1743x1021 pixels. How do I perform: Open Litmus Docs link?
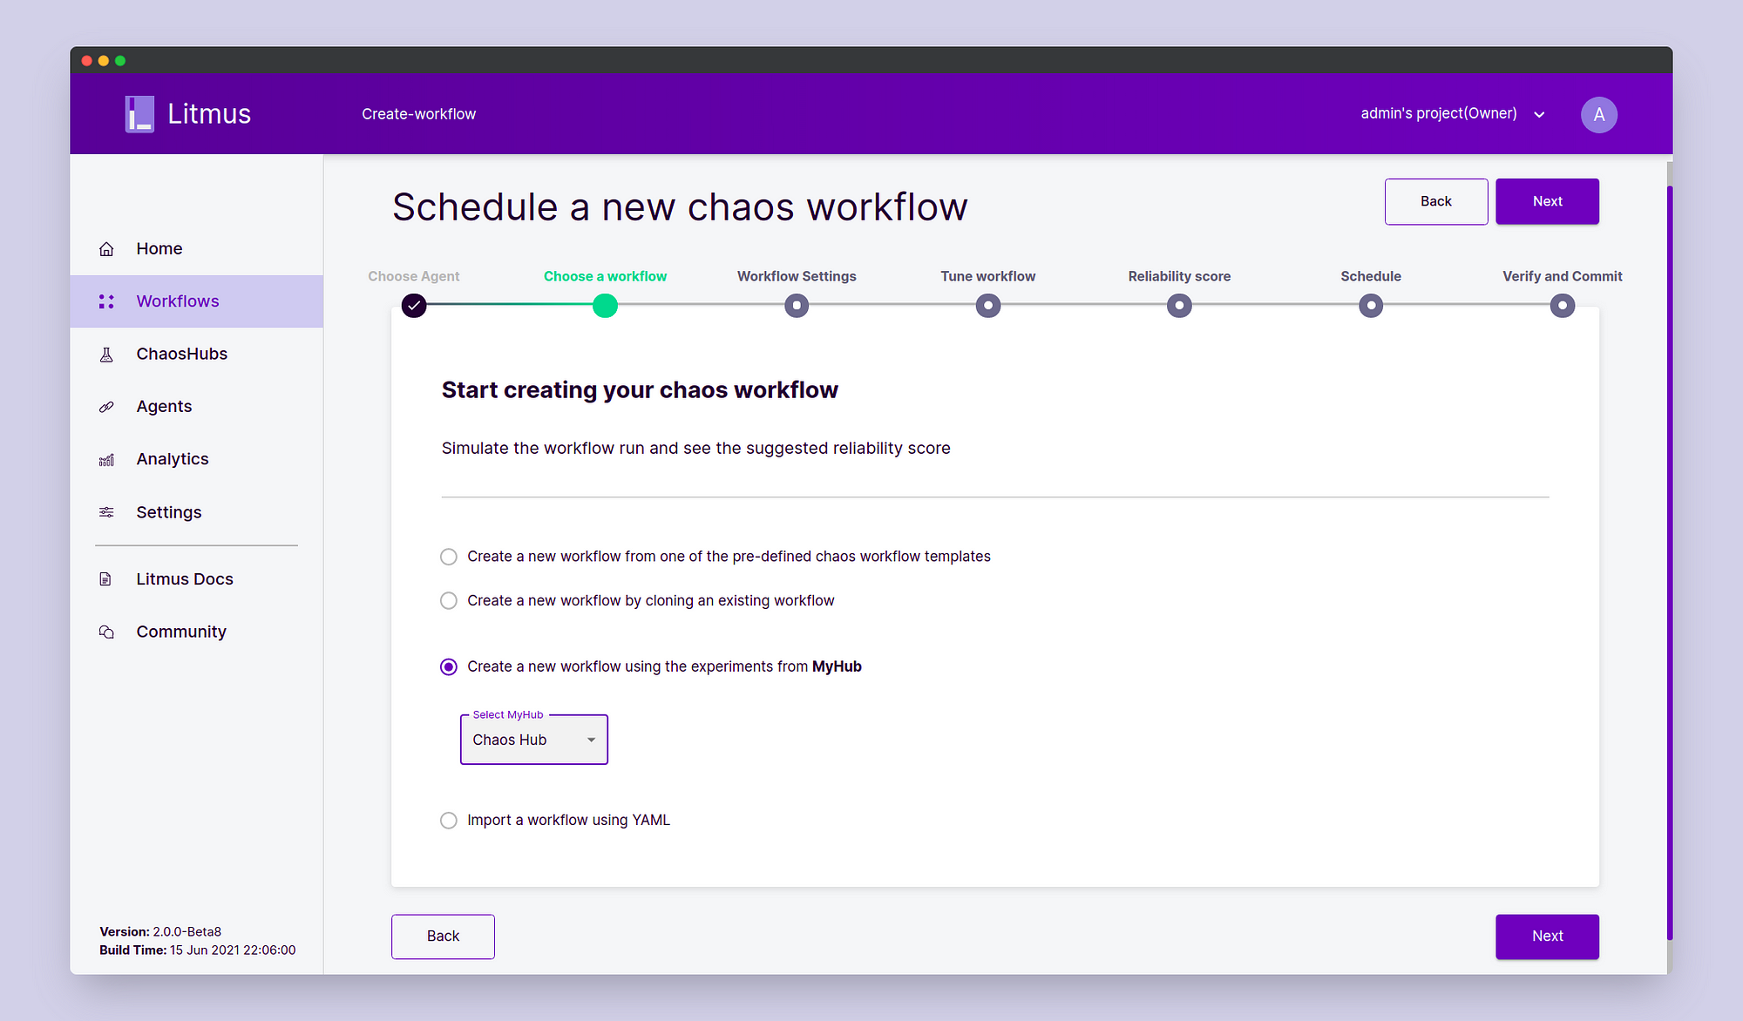click(x=196, y=579)
